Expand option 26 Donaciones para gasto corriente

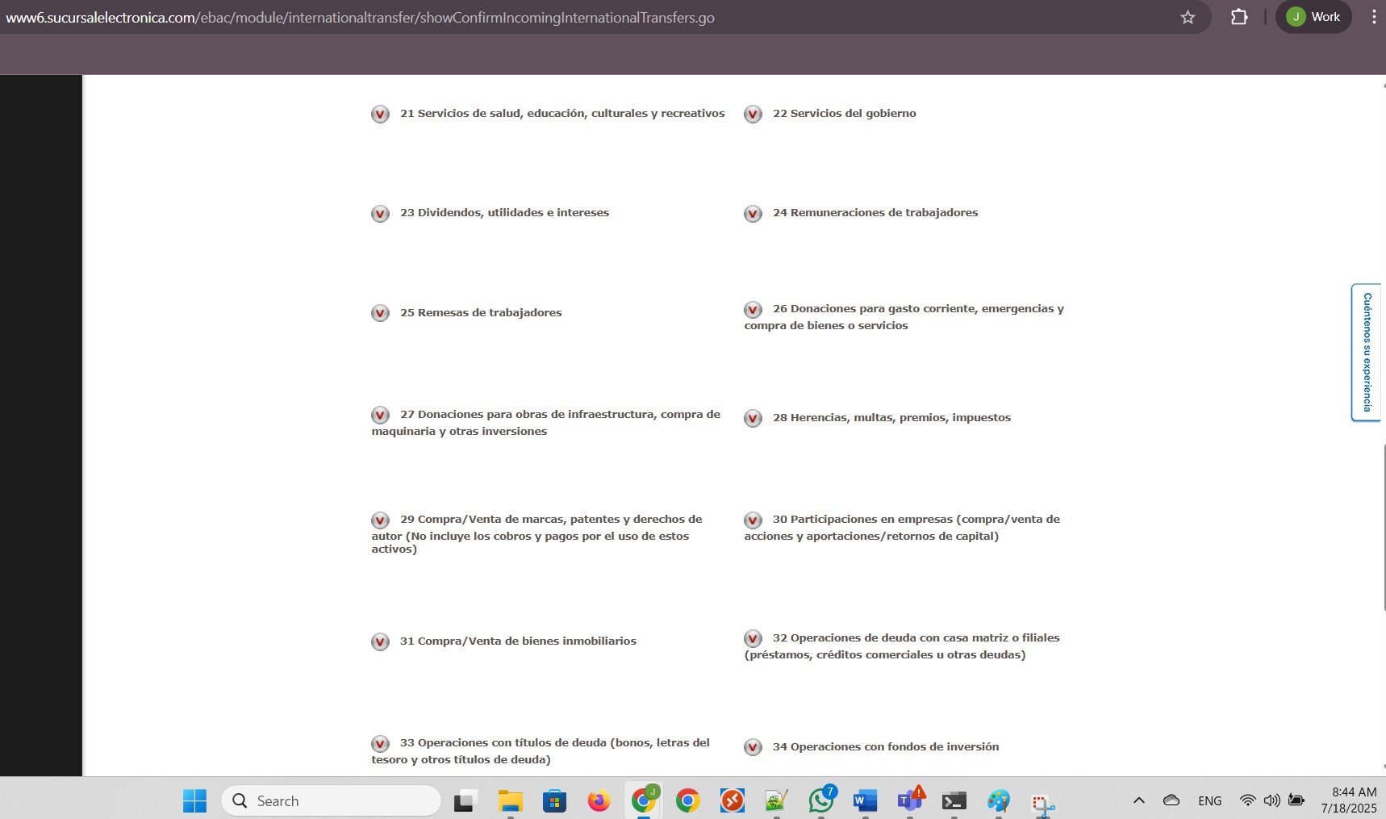pos(753,309)
